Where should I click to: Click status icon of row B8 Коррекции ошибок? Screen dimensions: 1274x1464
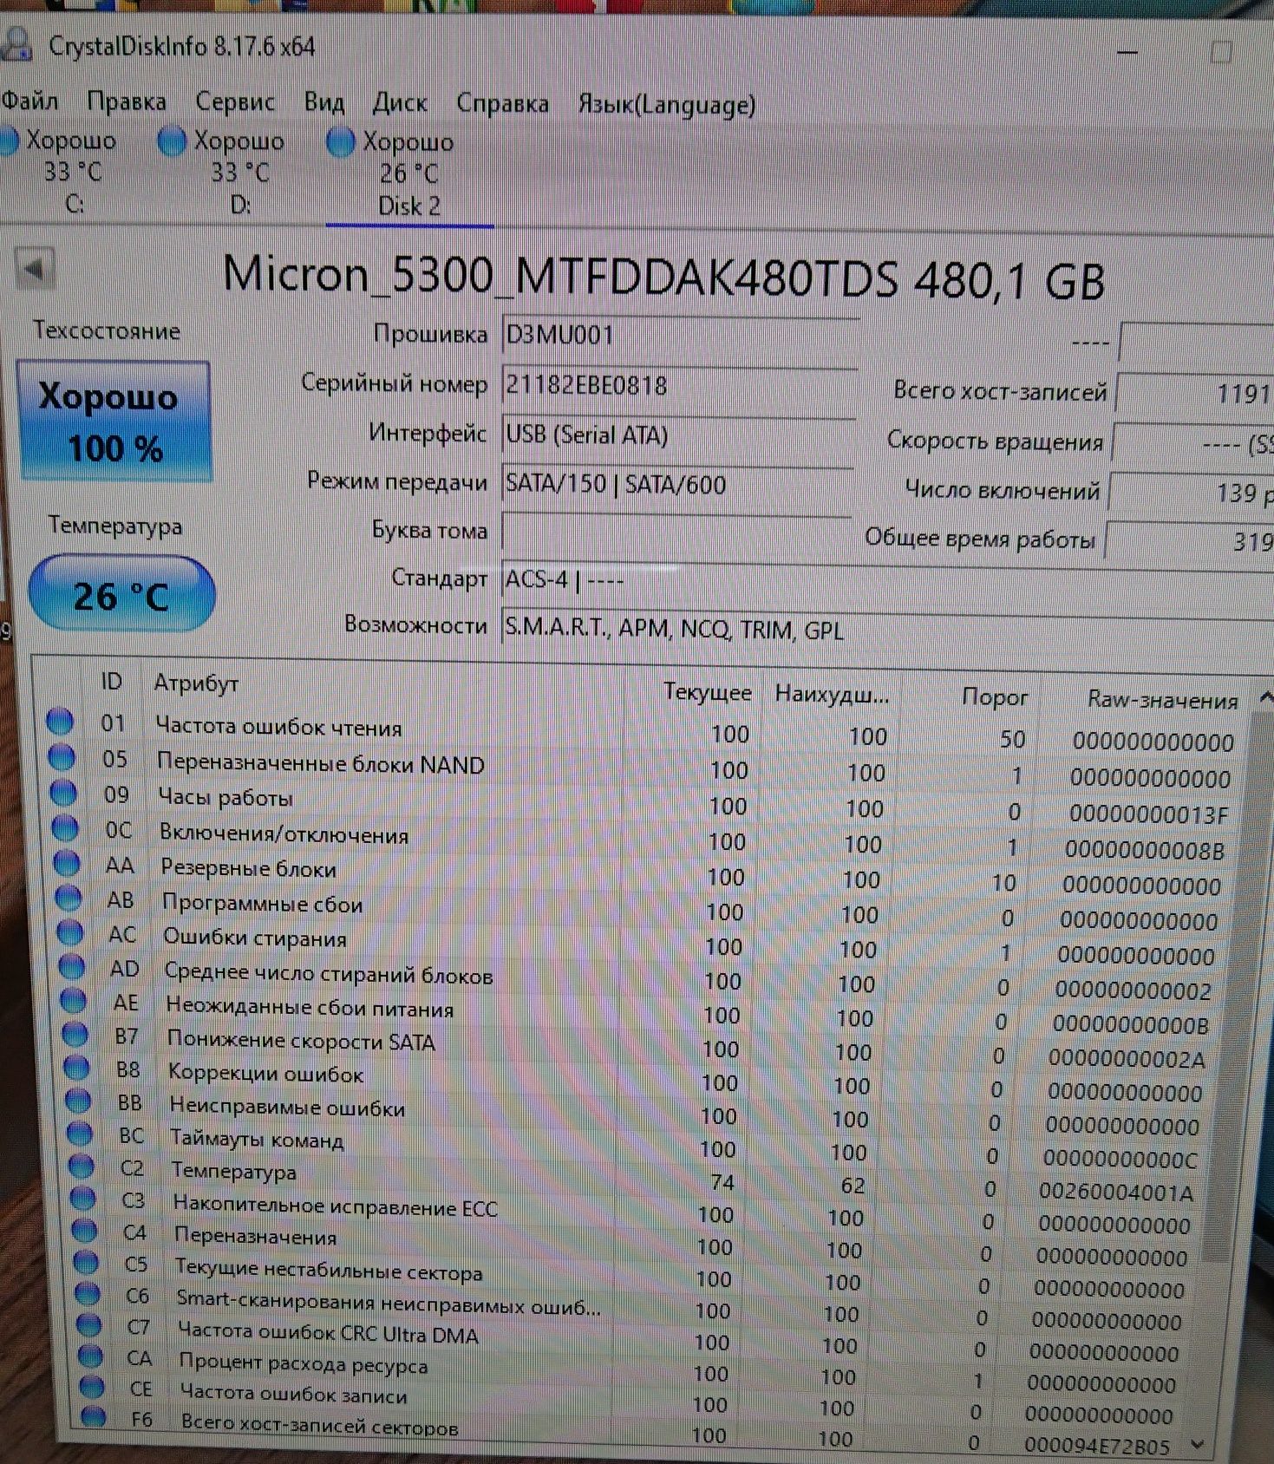click(77, 1067)
